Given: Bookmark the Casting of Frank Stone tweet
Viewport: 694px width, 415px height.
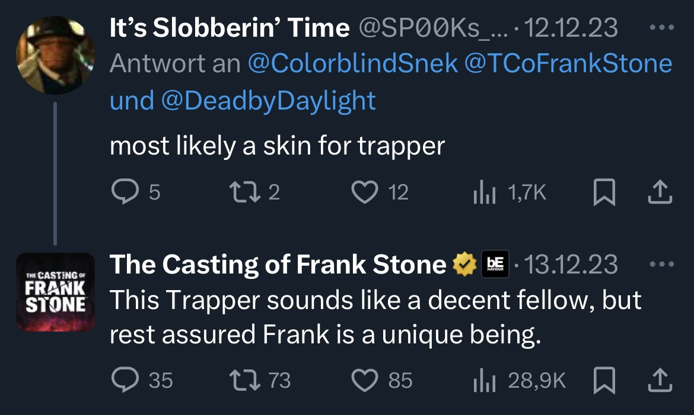Looking at the screenshot, I should pyautogui.click(x=603, y=380).
